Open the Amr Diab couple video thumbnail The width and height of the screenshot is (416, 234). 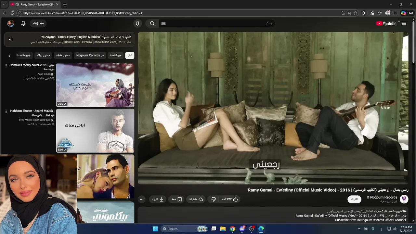click(x=105, y=176)
